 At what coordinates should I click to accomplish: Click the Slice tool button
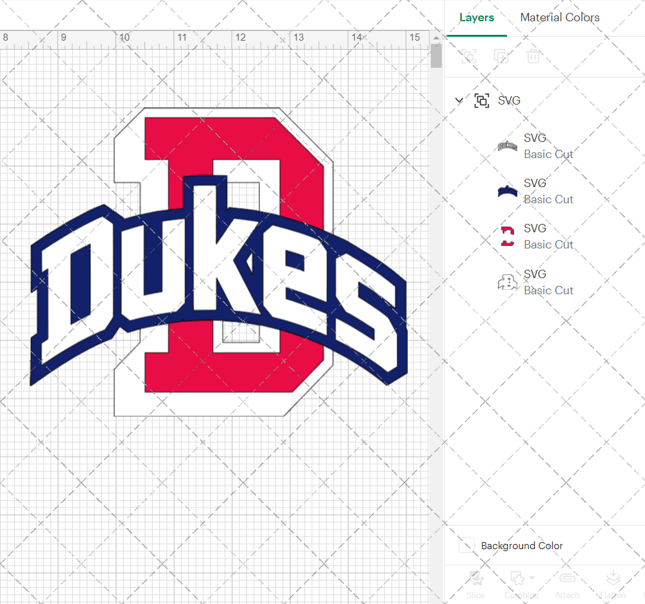[x=475, y=585]
